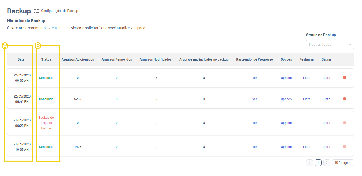Screen dimensions: 362x176
Task: Click the Arquivos Modificados column header
Action: tap(156, 59)
